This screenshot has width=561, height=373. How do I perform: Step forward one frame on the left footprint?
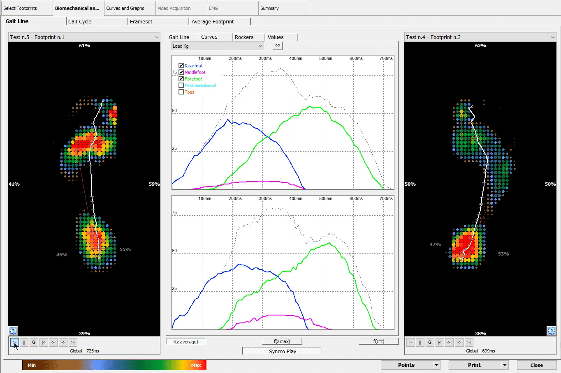63,342
